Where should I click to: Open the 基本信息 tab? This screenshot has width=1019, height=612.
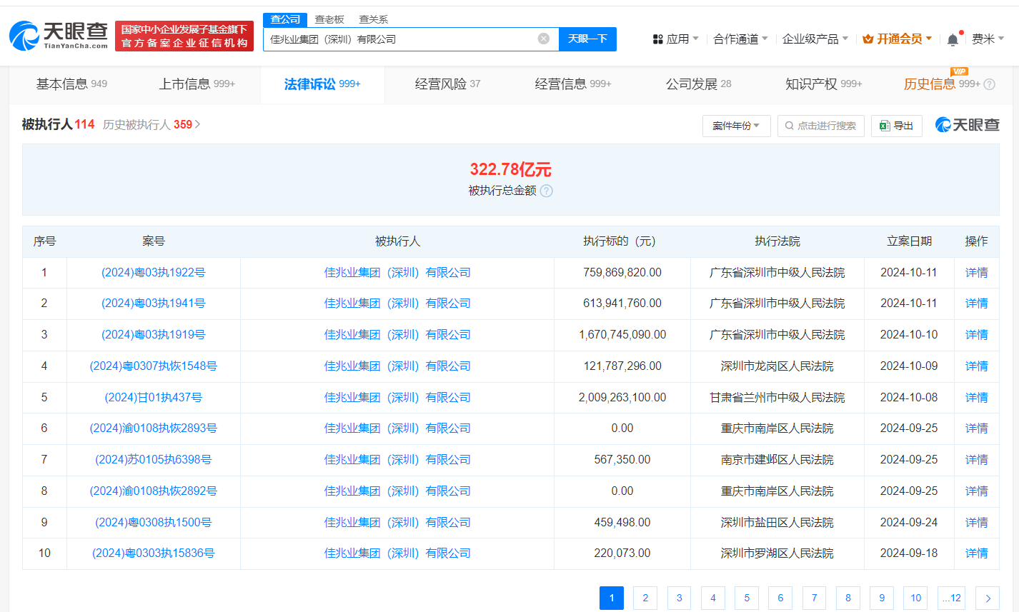(71, 84)
